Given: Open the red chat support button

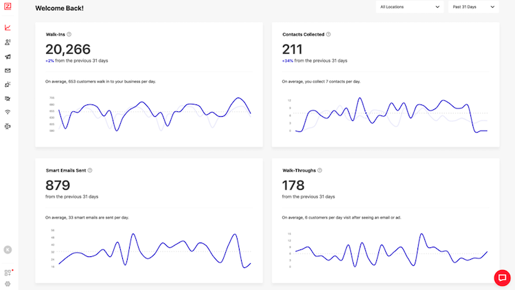Looking at the screenshot, I should point(502,278).
